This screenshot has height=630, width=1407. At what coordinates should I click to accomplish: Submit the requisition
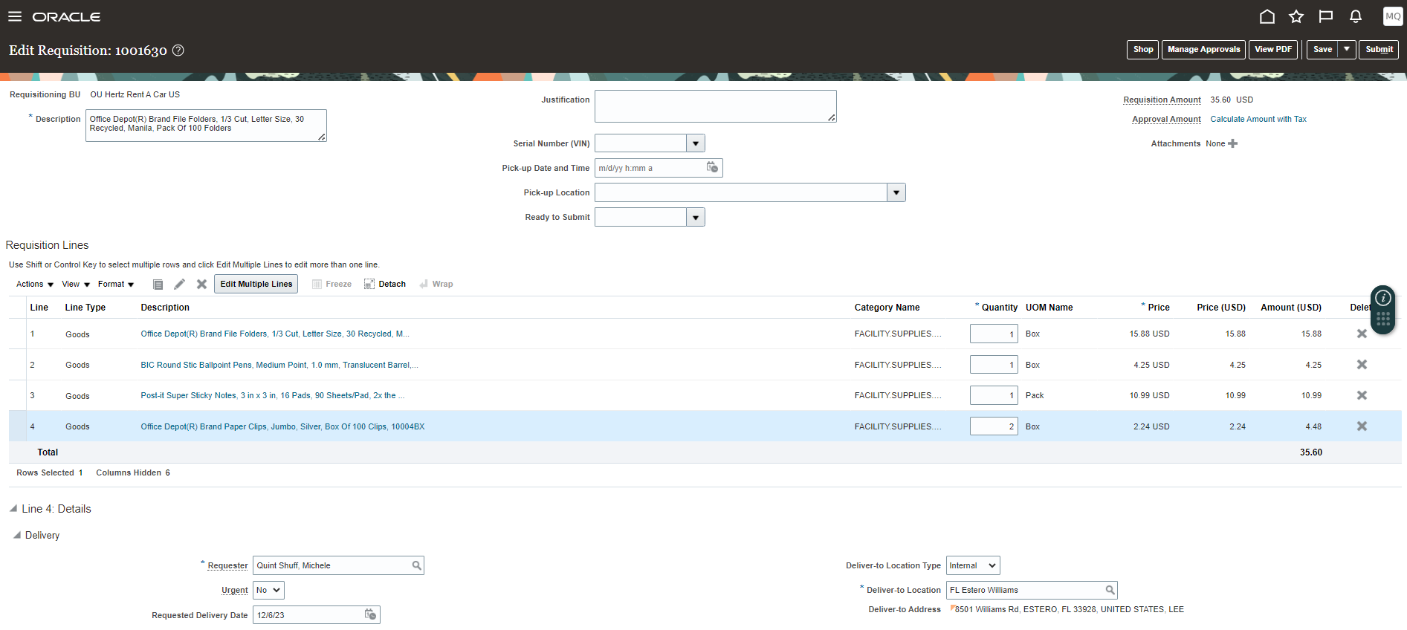tap(1379, 49)
